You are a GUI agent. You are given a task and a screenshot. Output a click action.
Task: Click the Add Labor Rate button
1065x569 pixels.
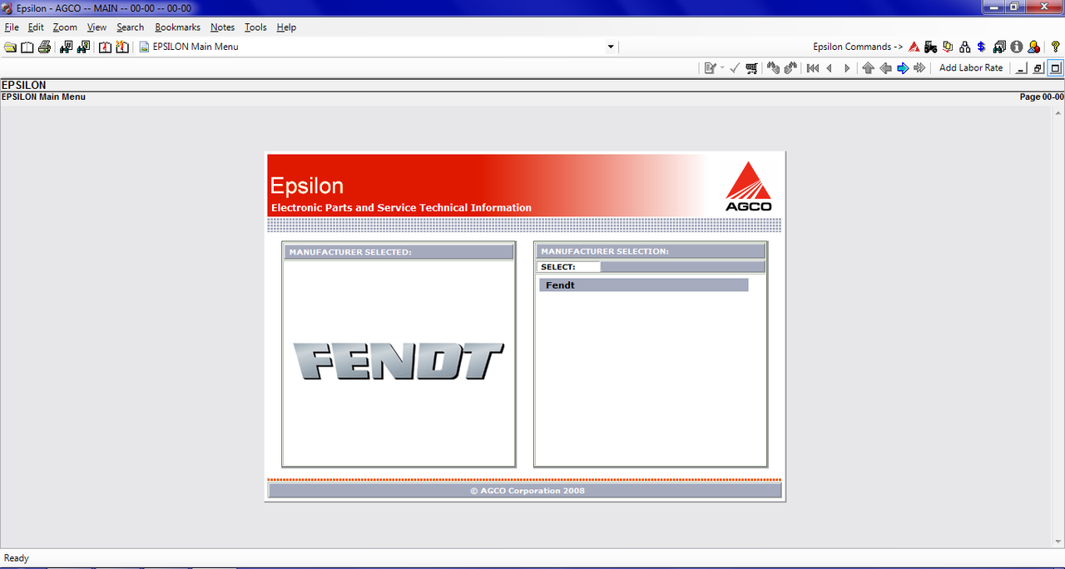click(971, 68)
